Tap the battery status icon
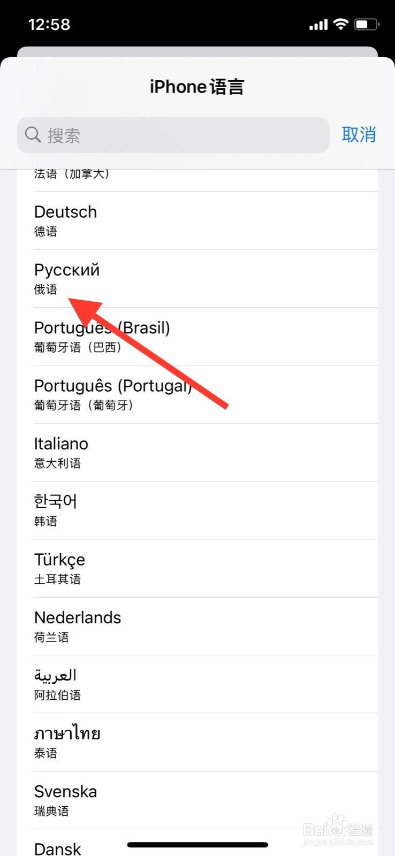 coord(367,24)
